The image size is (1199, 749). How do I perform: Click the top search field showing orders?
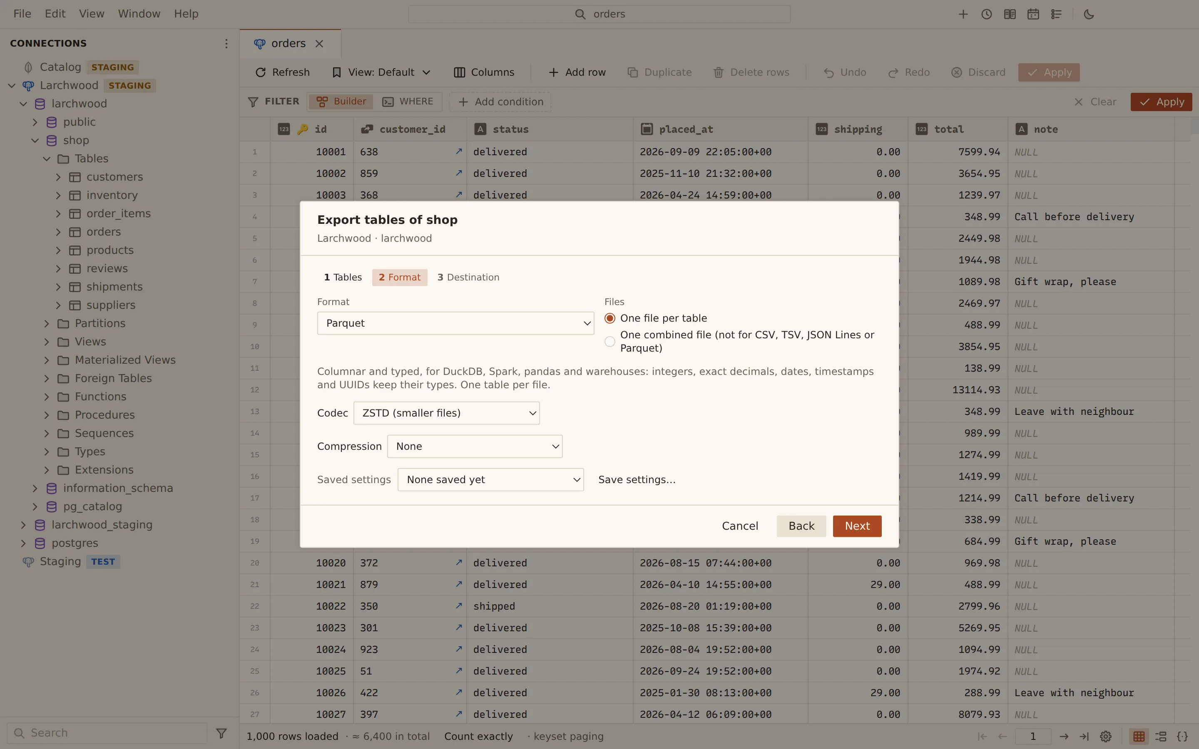point(599,15)
